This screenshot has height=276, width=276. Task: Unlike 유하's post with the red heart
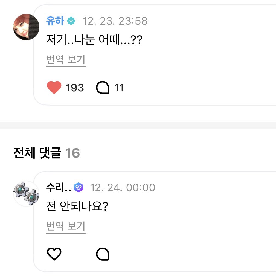[x=54, y=88]
